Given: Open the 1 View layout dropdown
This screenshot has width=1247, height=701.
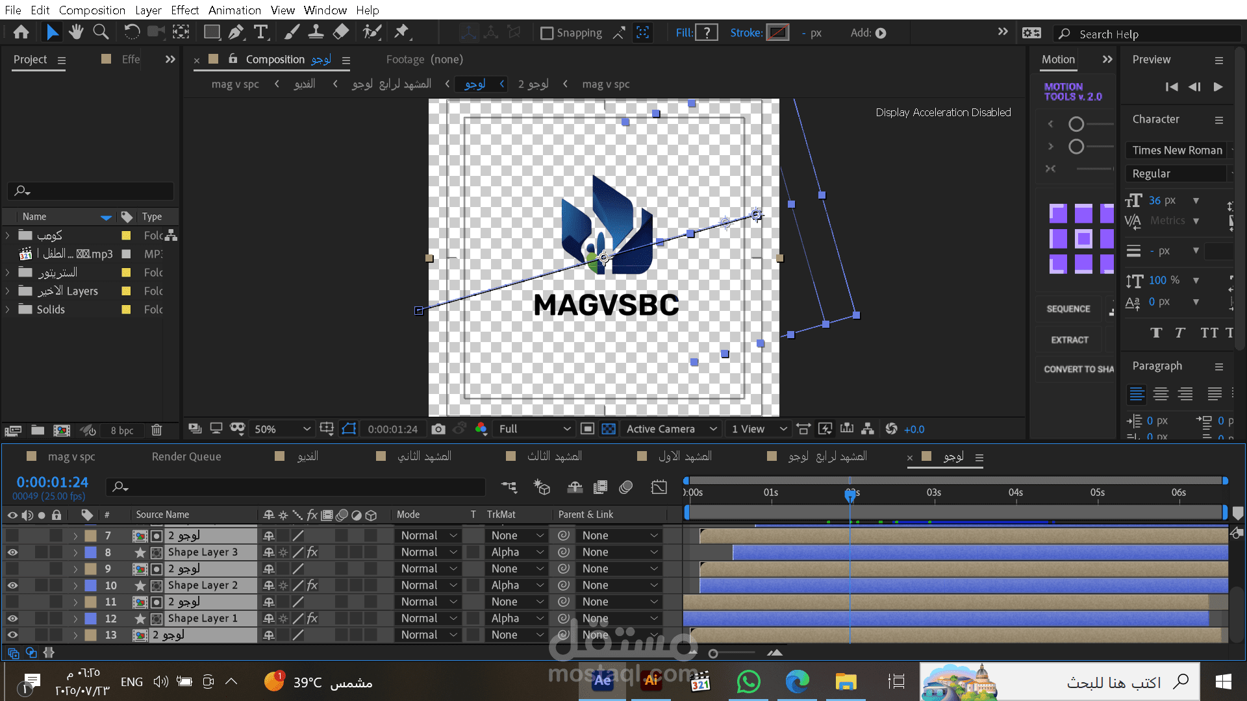Looking at the screenshot, I should coord(759,429).
